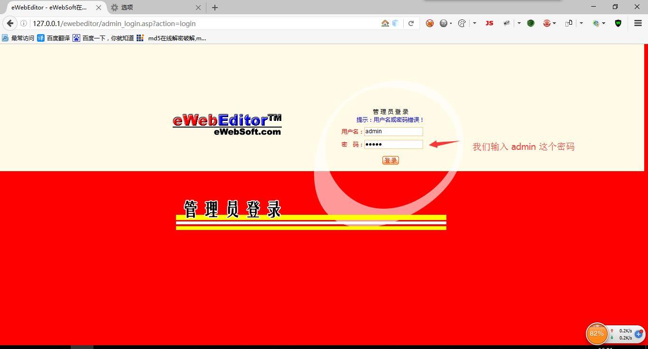Screen dimensions: 648x349
Task: Click the two-pages copy toolbar icon
Action: [569, 23]
